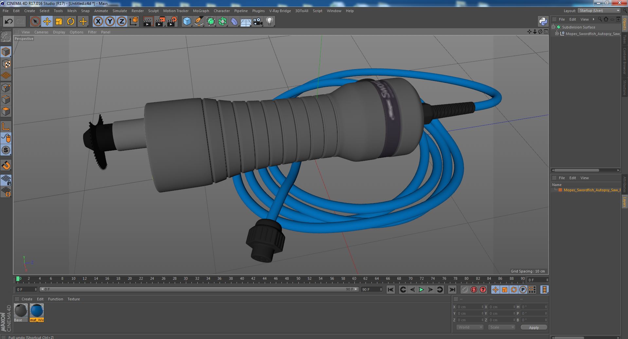Open the Array modeling objects icon

click(223, 22)
